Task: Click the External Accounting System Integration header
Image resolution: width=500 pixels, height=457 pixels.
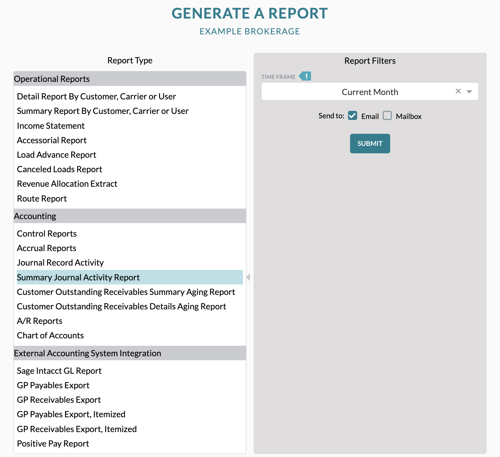Action: click(130, 353)
